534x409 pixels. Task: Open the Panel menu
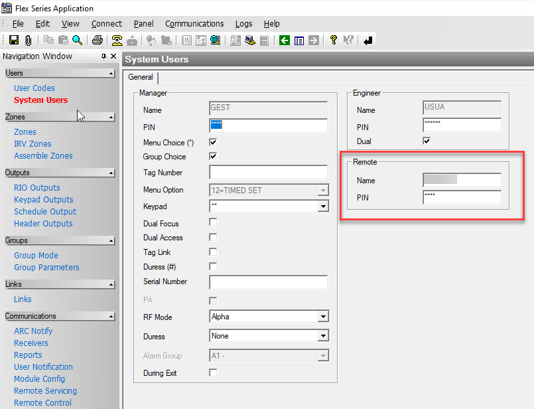click(143, 24)
